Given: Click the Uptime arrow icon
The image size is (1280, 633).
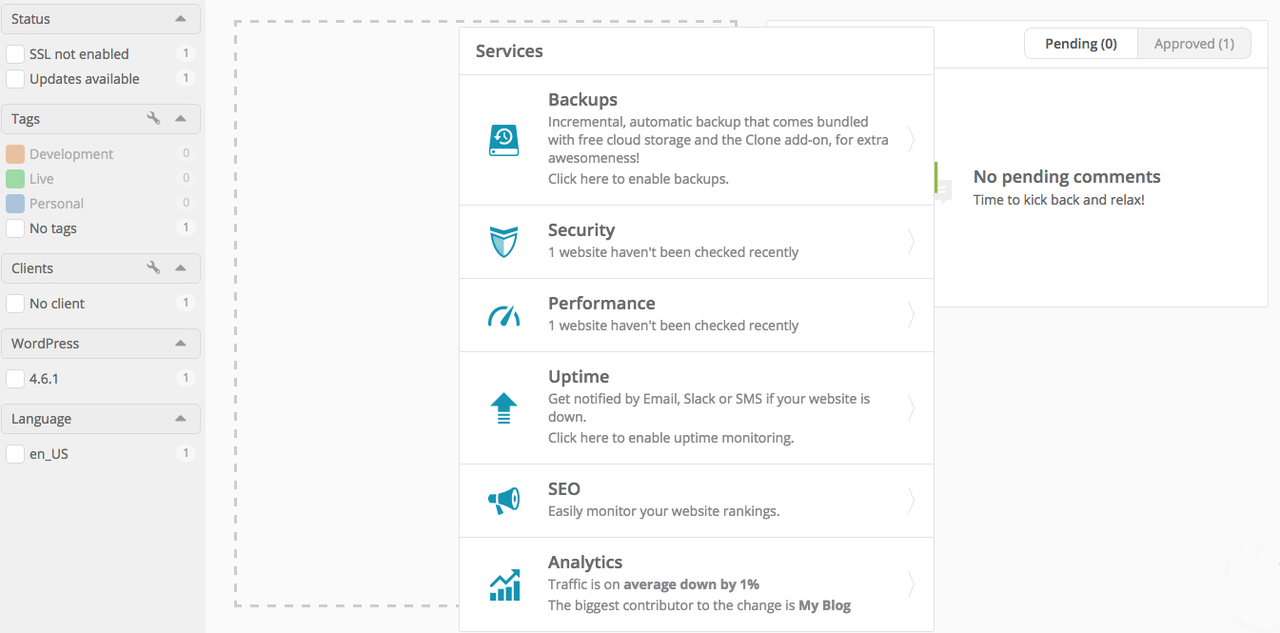Looking at the screenshot, I should tap(503, 408).
